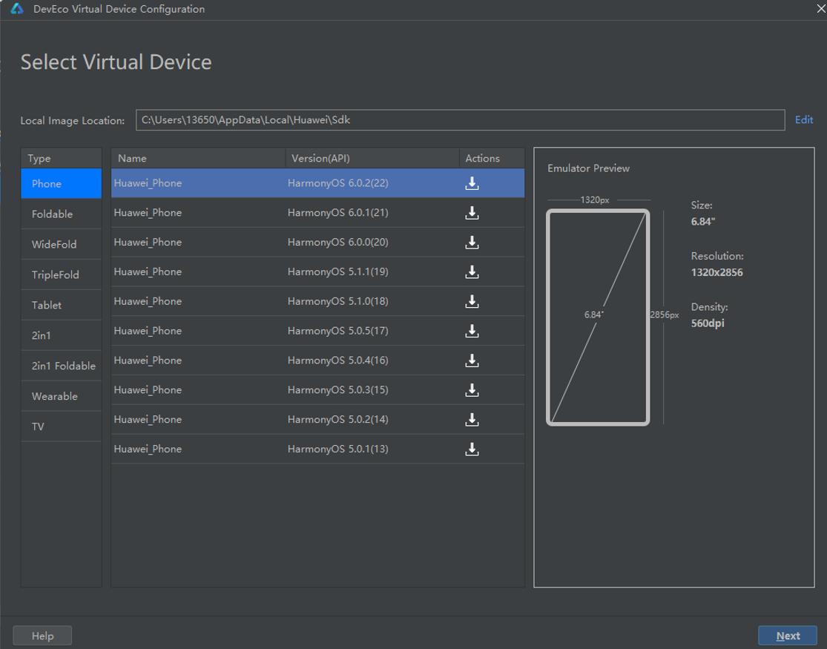Download HarmonyOS 6.0.0(20) phone image
827x649 pixels.
pos(472,243)
